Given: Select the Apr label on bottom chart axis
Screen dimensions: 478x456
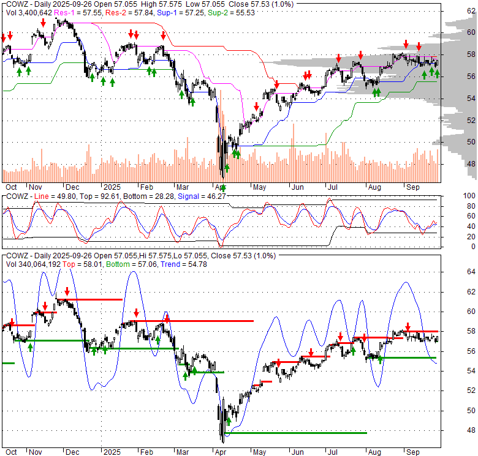Looking at the screenshot, I should click(x=221, y=452).
